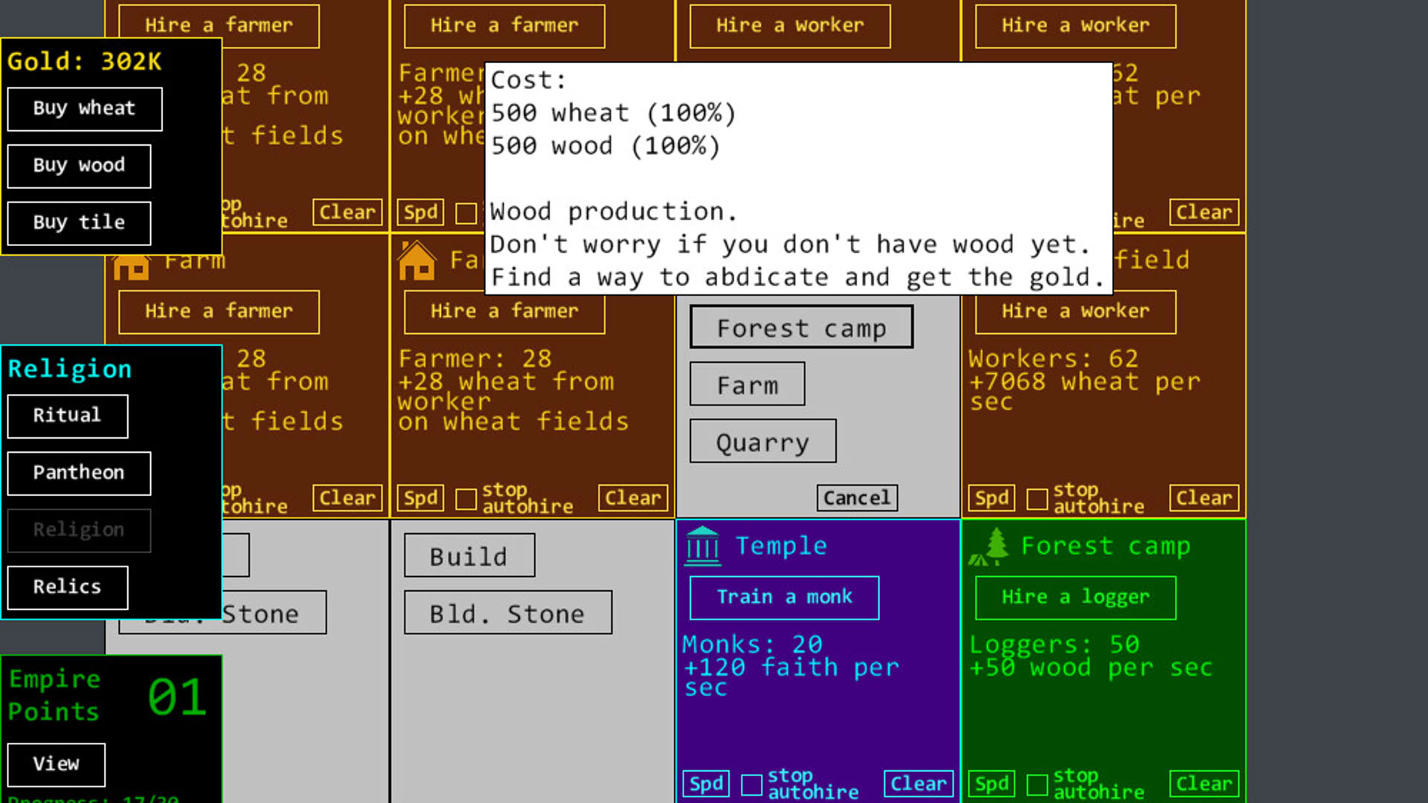Click Bld. Stone on the center empty tile

click(508, 613)
